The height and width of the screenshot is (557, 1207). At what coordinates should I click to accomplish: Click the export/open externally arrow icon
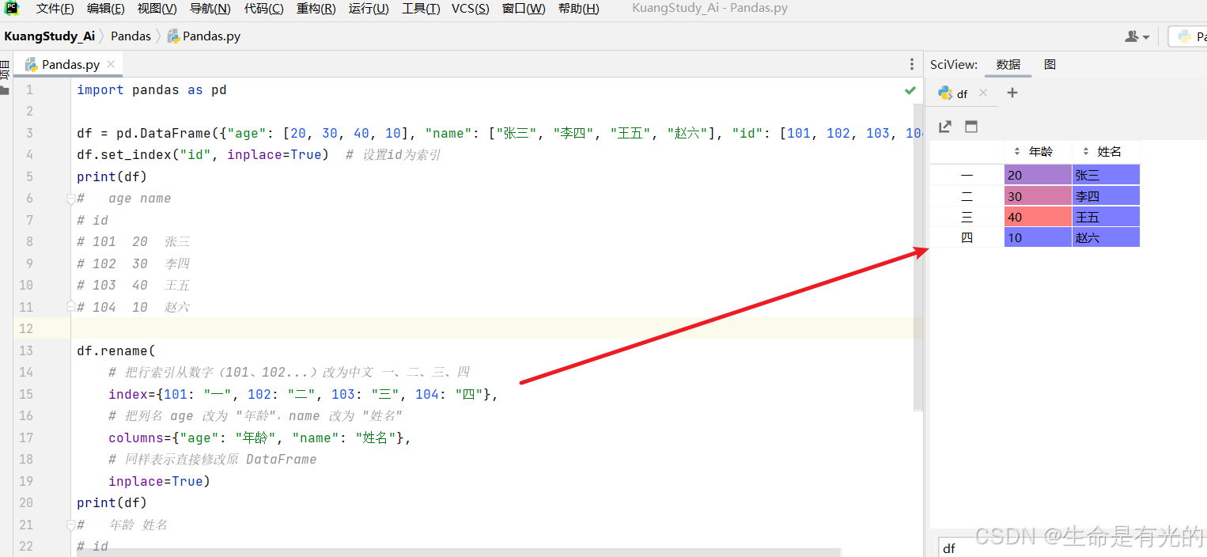click(x=944, y=127)
